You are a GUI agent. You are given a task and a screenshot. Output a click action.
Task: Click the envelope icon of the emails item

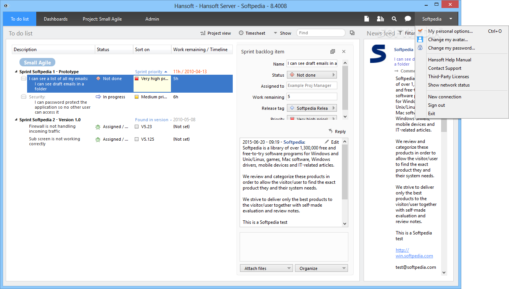pyautogui.click(x=24, y=79)
